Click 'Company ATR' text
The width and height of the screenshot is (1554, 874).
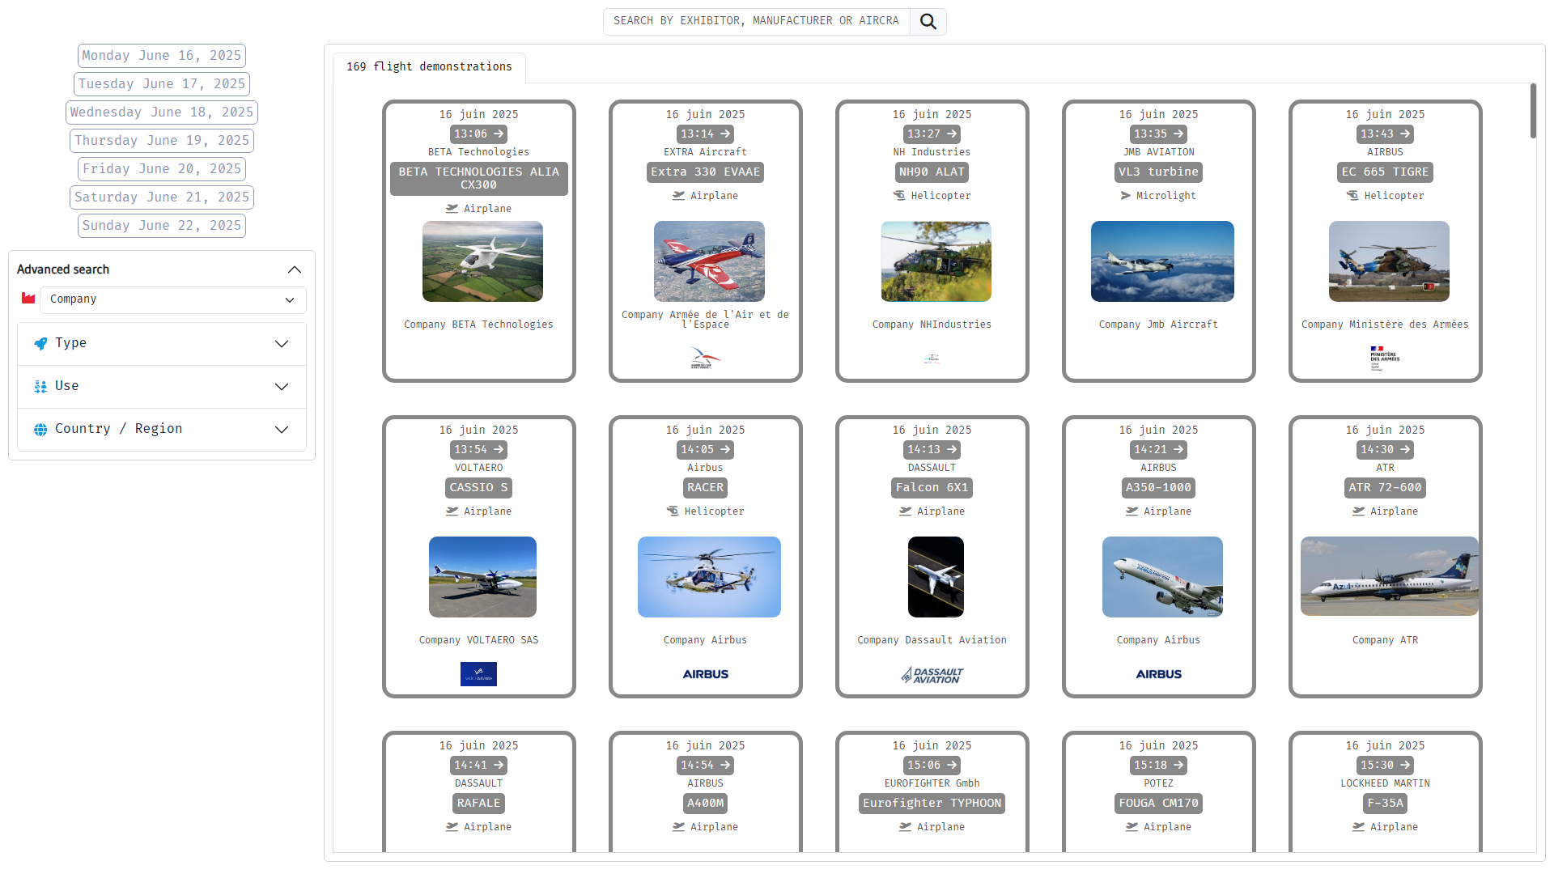(x=1385, y=640)
